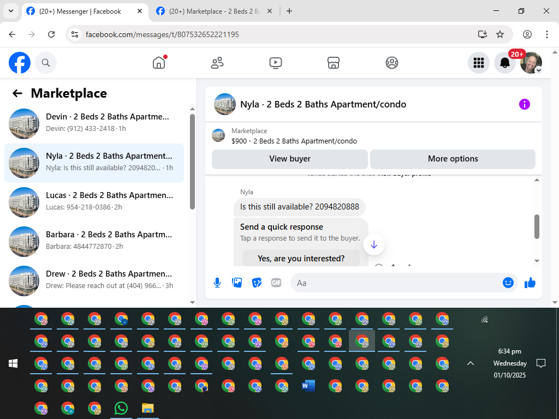Reload the page
The width and height of the screenshot is (559, 419).
[51, 34]
